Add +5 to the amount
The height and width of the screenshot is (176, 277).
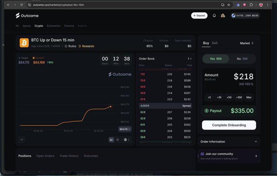pos(209,97)
